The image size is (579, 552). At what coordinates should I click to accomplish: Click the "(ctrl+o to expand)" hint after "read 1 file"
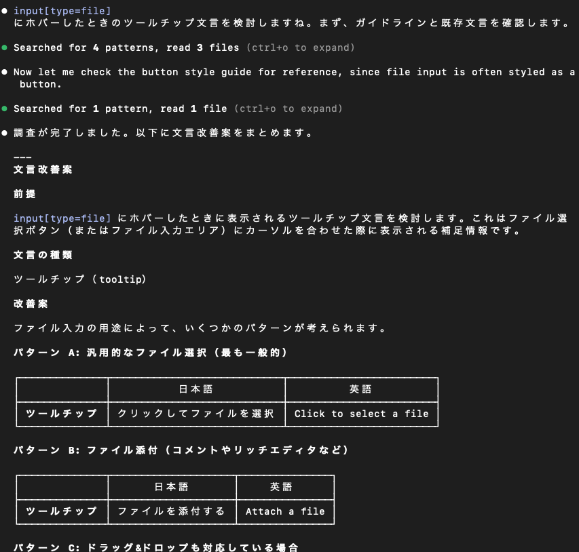point(288,109)
